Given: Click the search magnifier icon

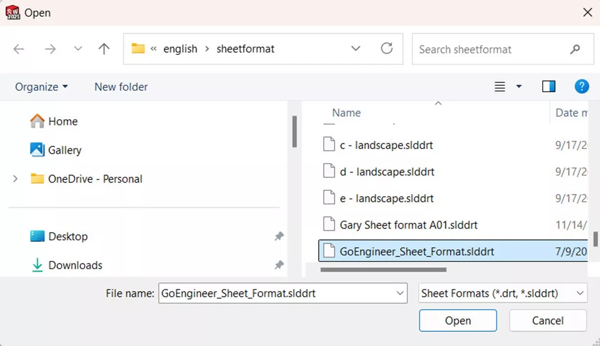Looking at the screenshot, I should [575, 49].
